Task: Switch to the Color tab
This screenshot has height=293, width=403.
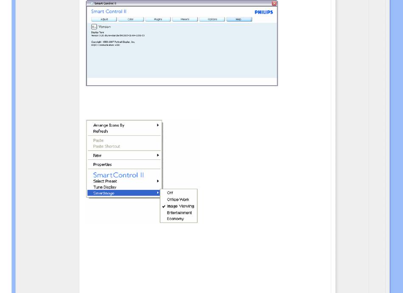Action: (x=131, y=19)
